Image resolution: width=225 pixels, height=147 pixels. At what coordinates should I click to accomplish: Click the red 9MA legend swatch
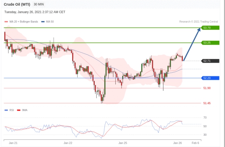point(19,110)
